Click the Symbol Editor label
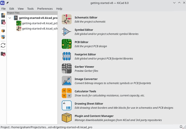The image size is (186, 129). click(84, 30)
